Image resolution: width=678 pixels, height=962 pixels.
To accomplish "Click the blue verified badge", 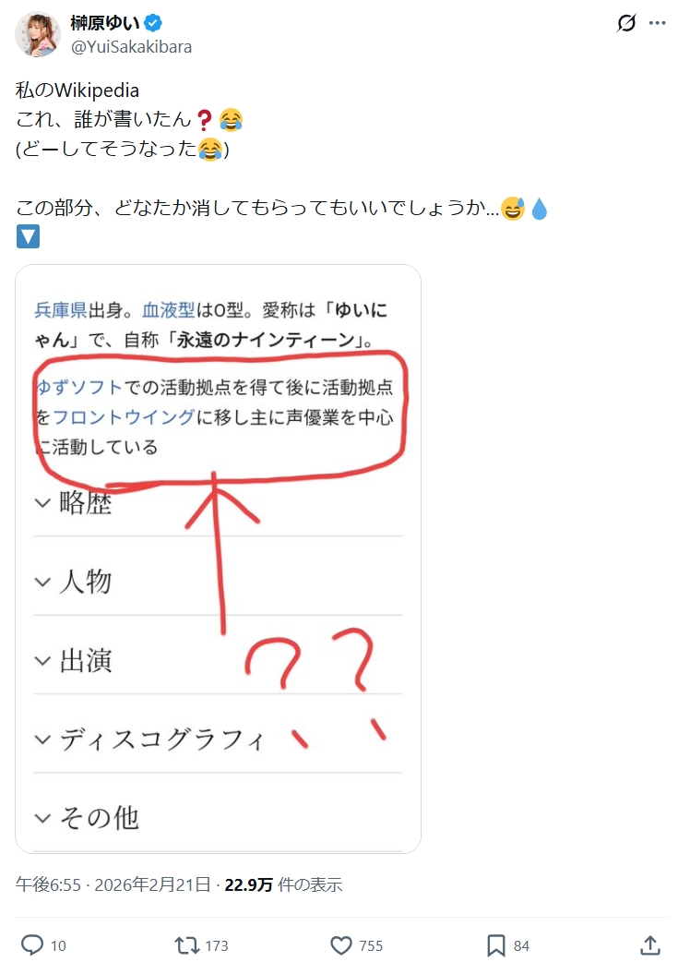I will [x=152, y=23].
